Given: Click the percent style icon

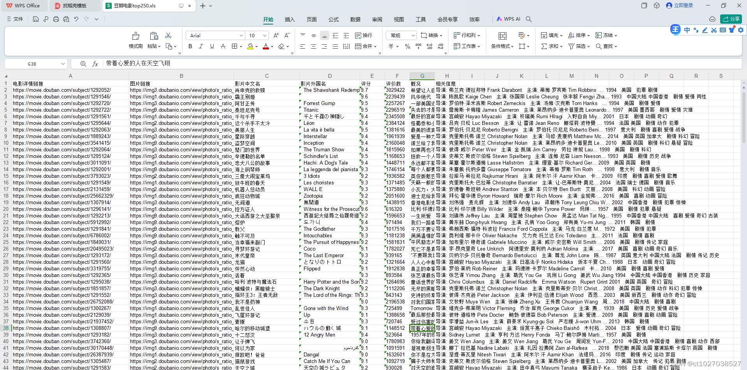Looking at the screenshot, I should tap(407, 46).
